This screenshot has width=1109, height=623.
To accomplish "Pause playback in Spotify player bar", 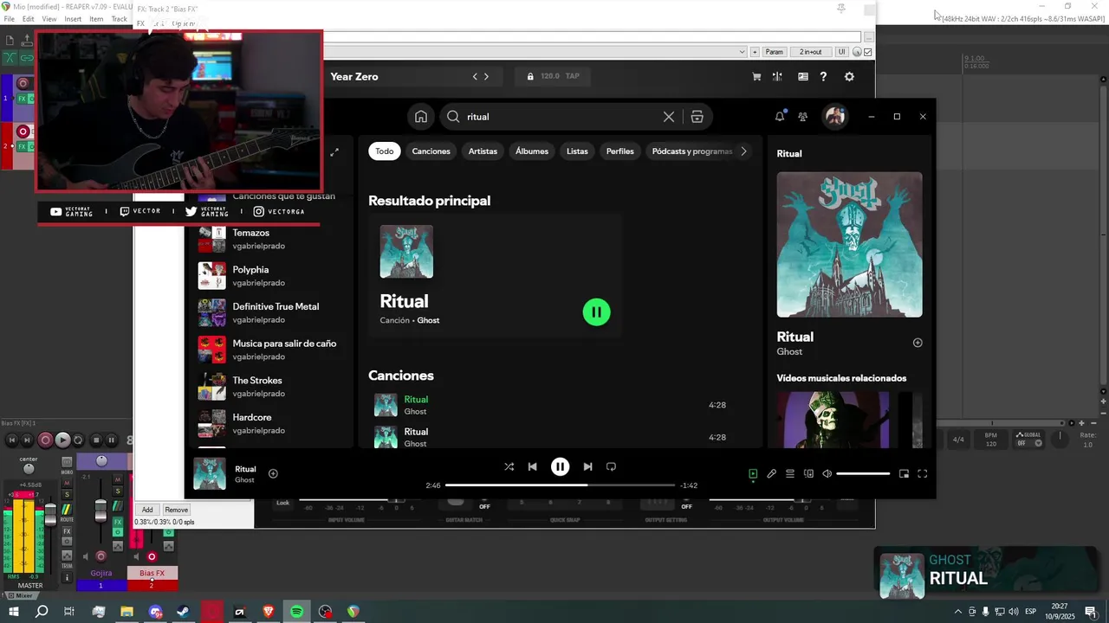I will 561,466.
